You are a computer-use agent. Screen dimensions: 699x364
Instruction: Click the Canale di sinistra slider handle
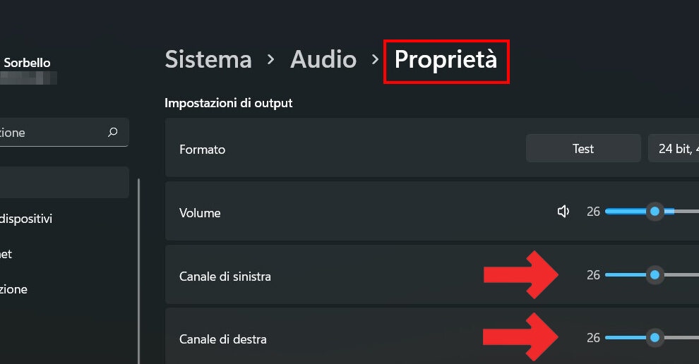point(655,274)
